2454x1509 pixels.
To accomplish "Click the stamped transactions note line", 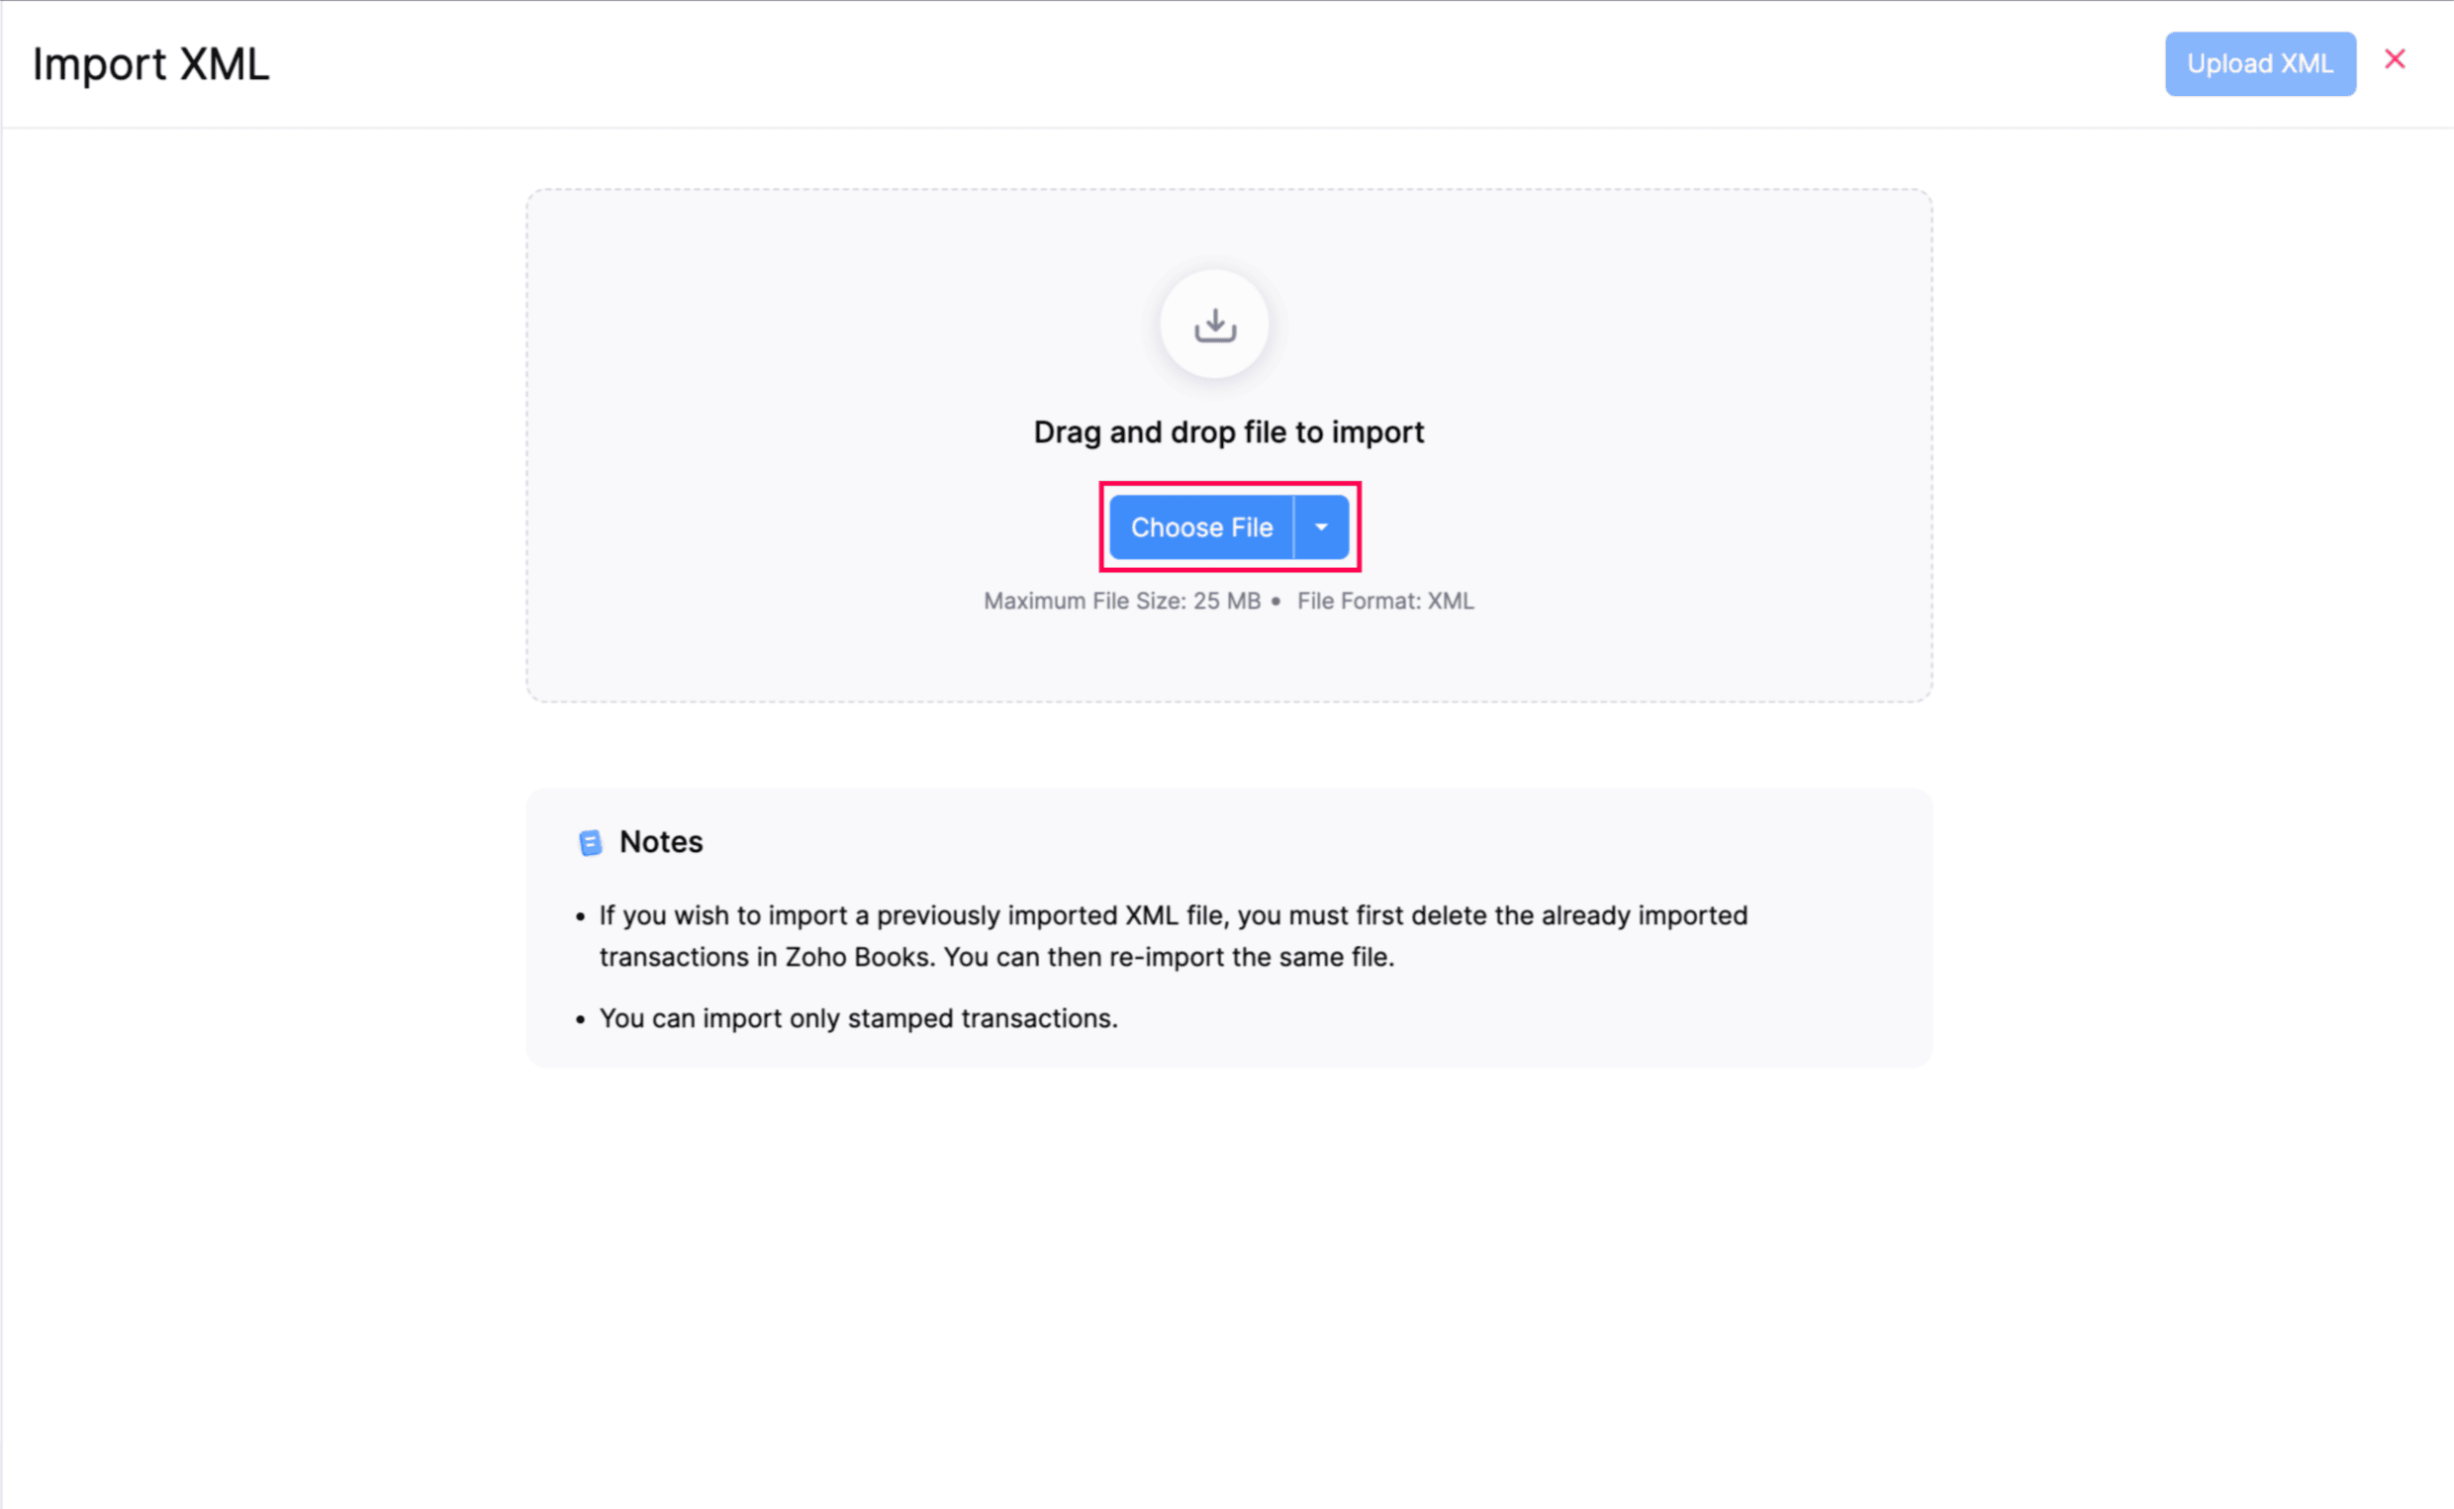I will (858, 1018).
